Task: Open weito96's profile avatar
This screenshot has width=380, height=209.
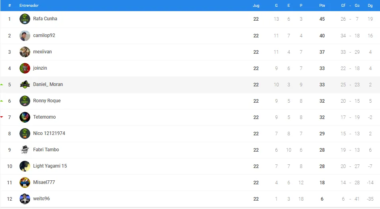Action: coord(25,199)
